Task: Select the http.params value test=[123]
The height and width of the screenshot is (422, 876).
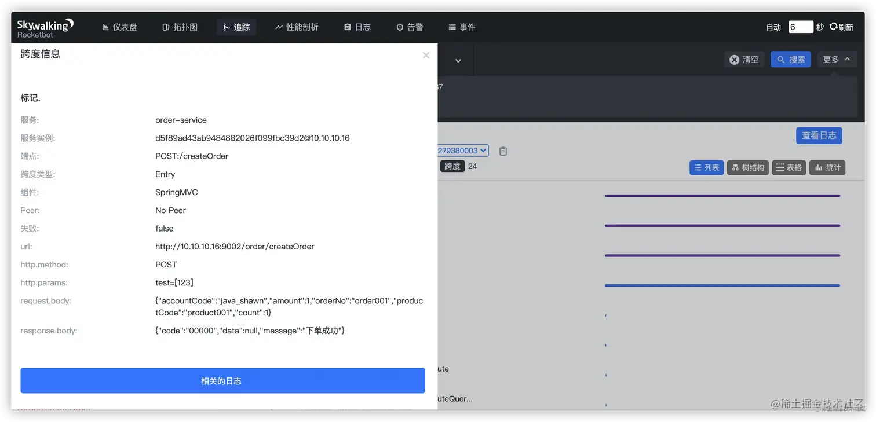Action: 174,282
